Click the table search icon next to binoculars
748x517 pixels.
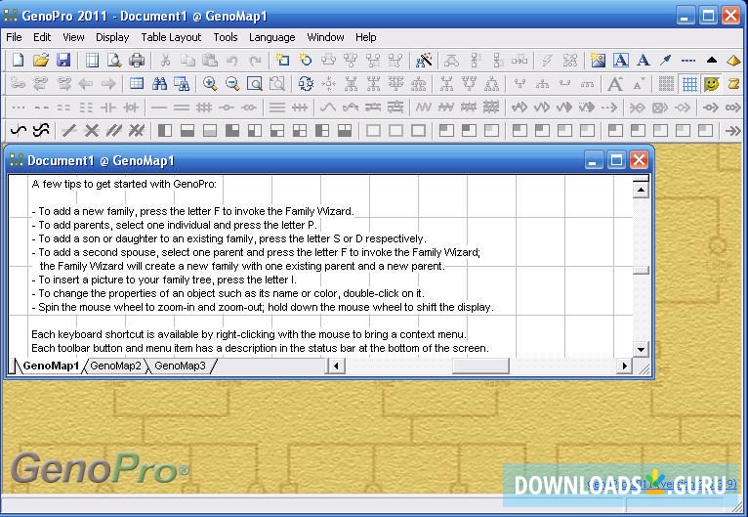[182, 84]
